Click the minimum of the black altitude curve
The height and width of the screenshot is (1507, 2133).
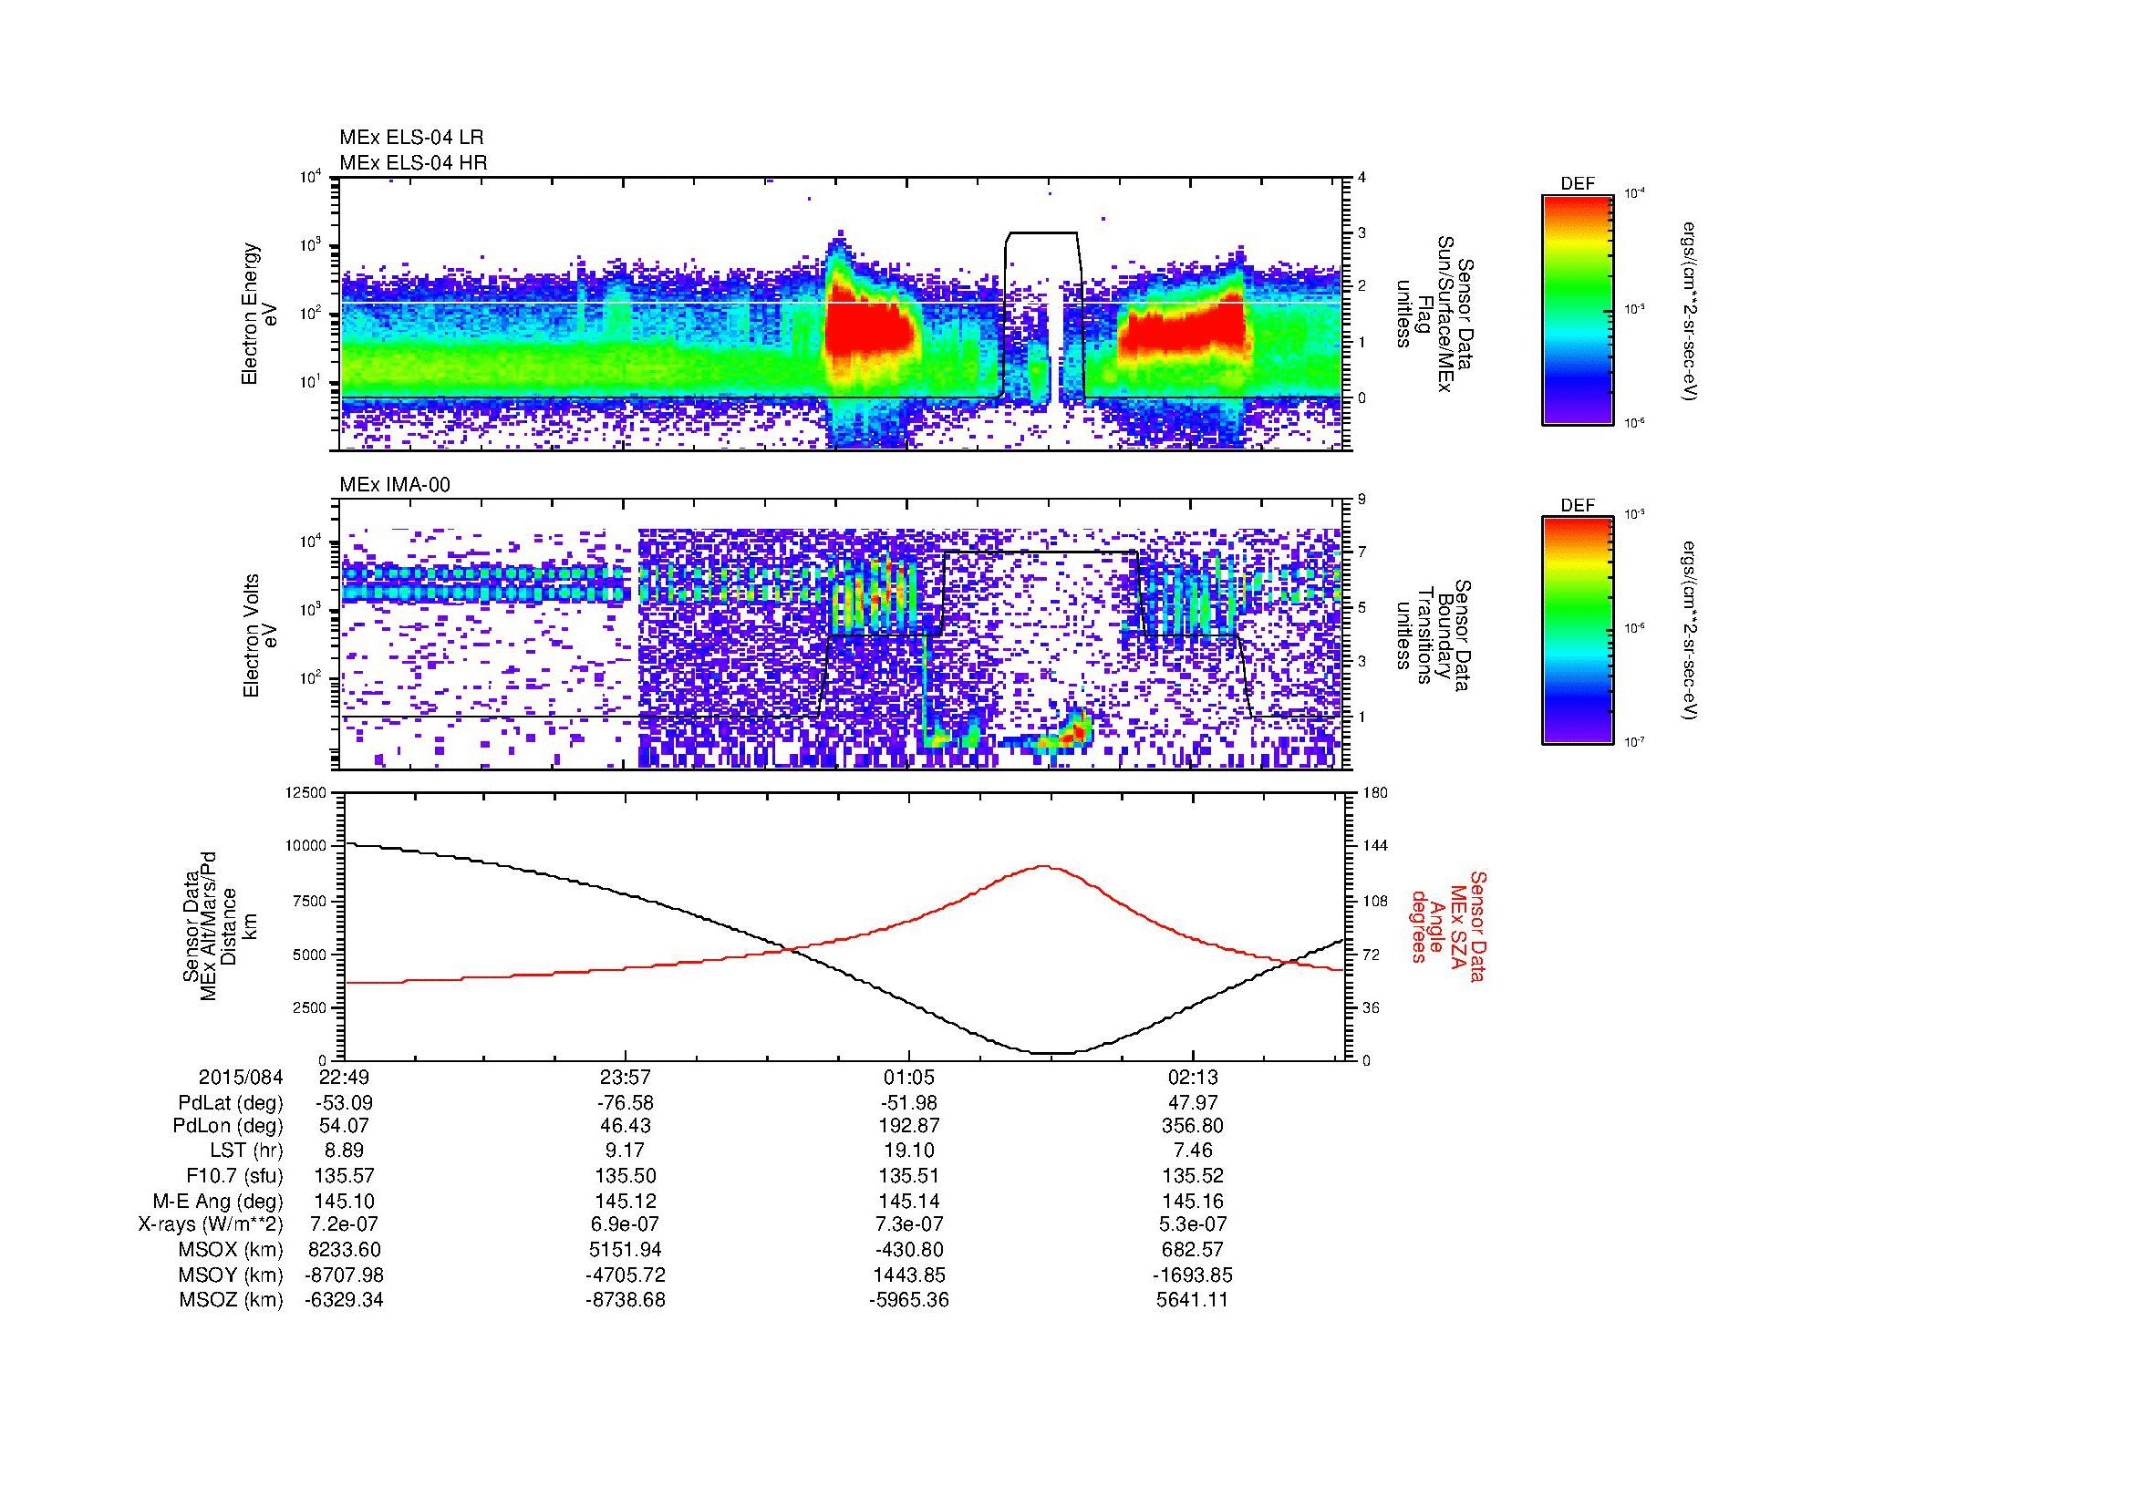1051,1053
